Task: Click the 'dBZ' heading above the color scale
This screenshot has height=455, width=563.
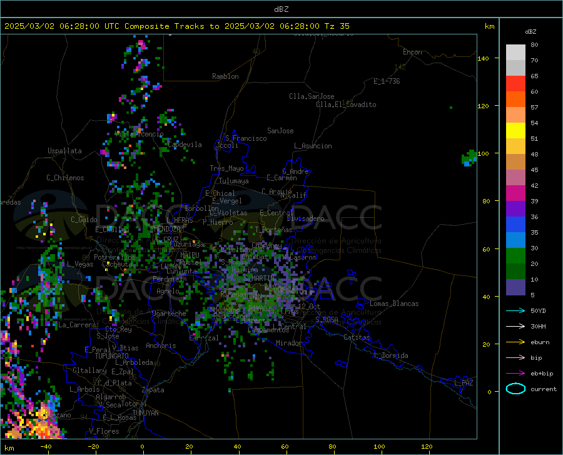Action: coord(530,31)
